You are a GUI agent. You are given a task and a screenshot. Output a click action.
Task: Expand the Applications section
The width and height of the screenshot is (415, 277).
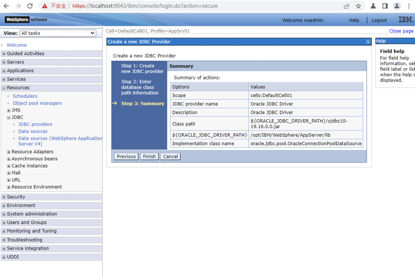coord(4,71)
